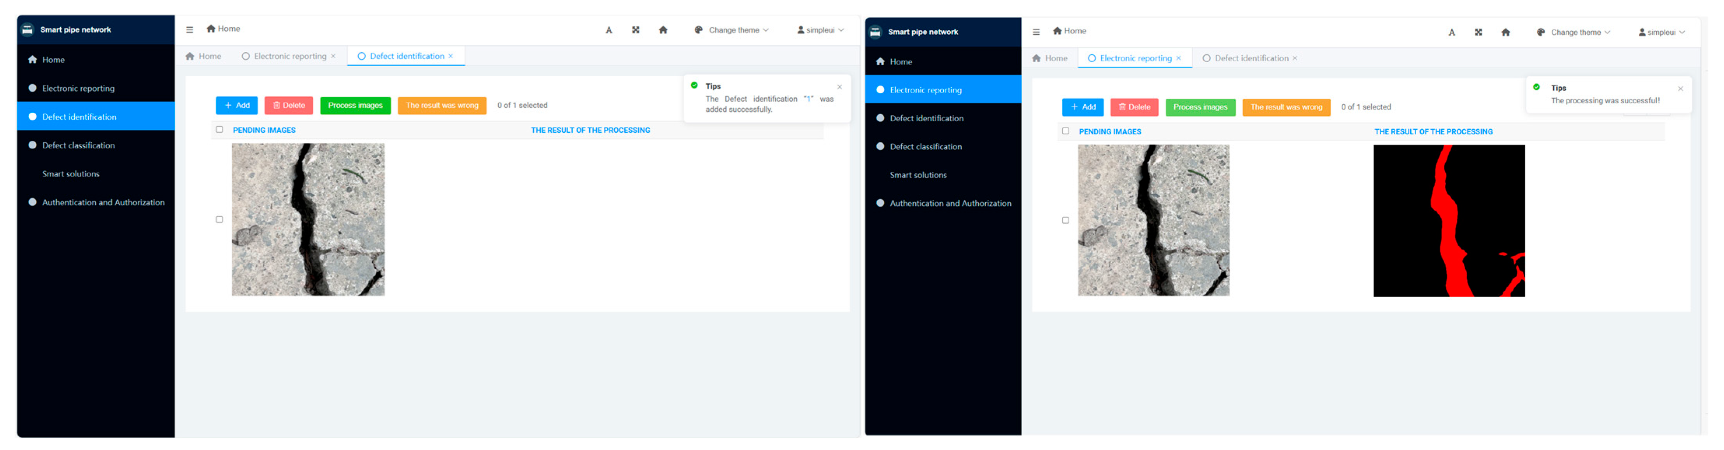
Task: Switch to Defect identification tab in right window
Action: (x=1250, y=58)
